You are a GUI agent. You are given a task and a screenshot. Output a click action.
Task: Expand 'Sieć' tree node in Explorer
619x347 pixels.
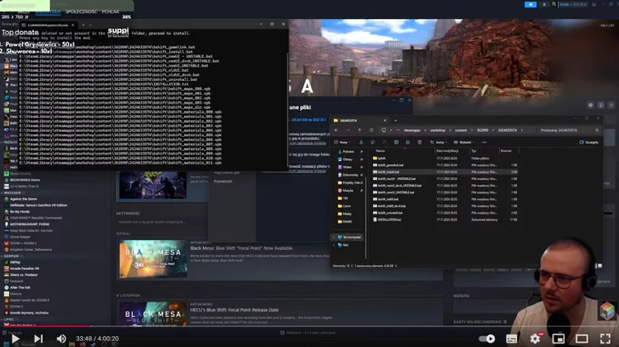point(334,245)
